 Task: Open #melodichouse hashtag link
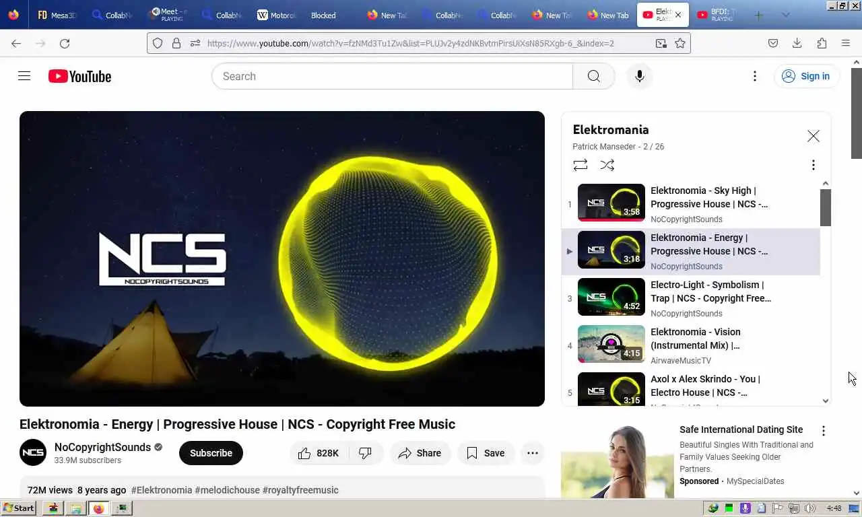227,490
